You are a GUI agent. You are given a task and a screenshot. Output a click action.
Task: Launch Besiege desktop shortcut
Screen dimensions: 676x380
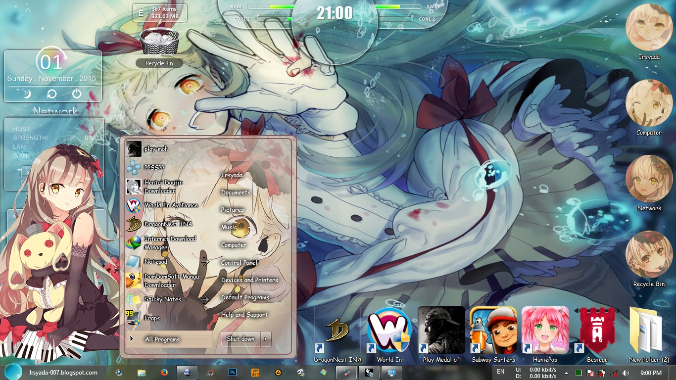[597, 335]
